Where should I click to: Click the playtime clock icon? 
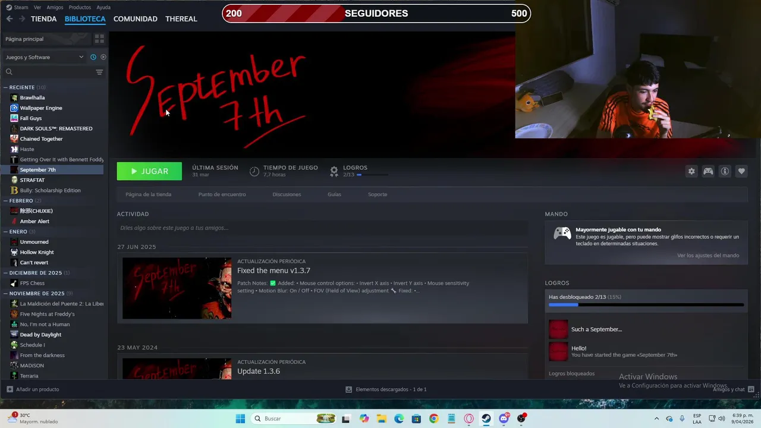(254, 171)
